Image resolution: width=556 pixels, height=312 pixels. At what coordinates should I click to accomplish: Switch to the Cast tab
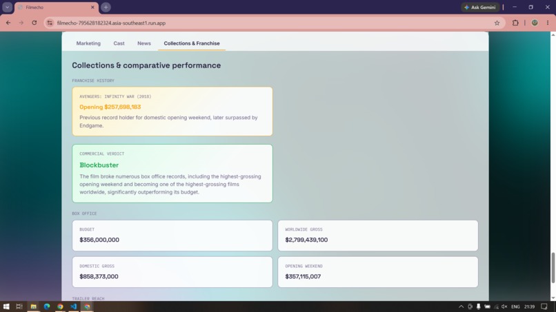click(x=119, y=43)
